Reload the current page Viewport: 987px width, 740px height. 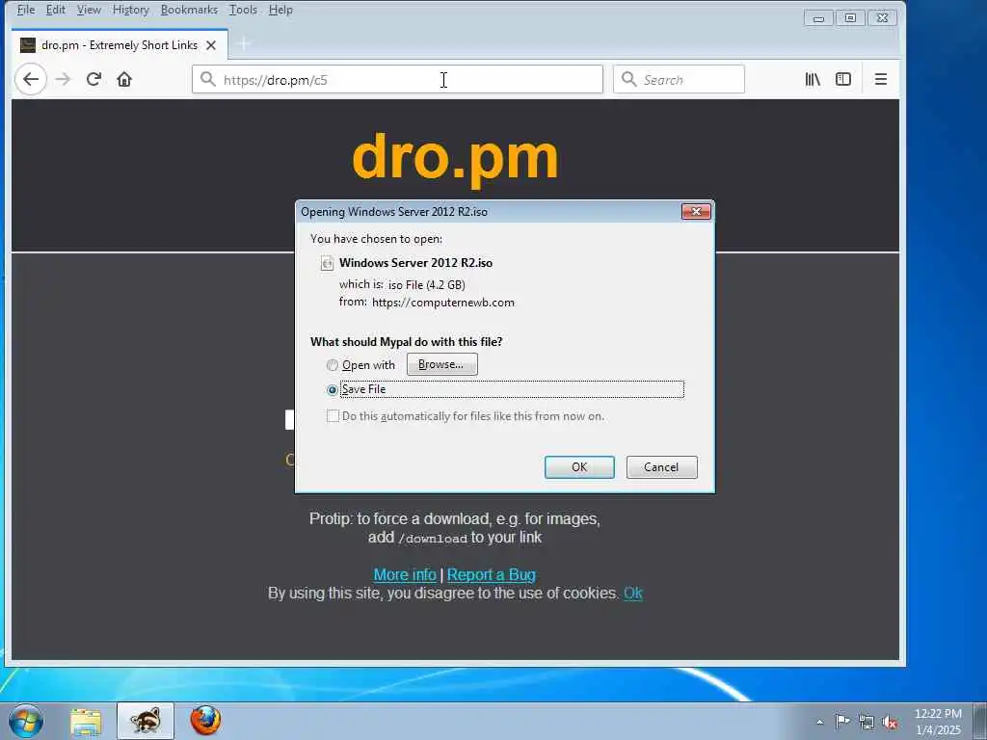click(93, 79)
